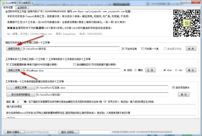
Task: Click the text box containing 猪八戒|孙悟空
Action: pos(101,107)
